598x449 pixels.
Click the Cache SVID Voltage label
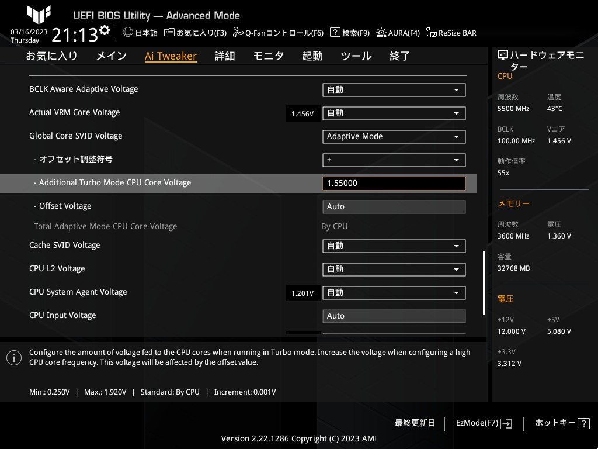[x=64, y=245]
